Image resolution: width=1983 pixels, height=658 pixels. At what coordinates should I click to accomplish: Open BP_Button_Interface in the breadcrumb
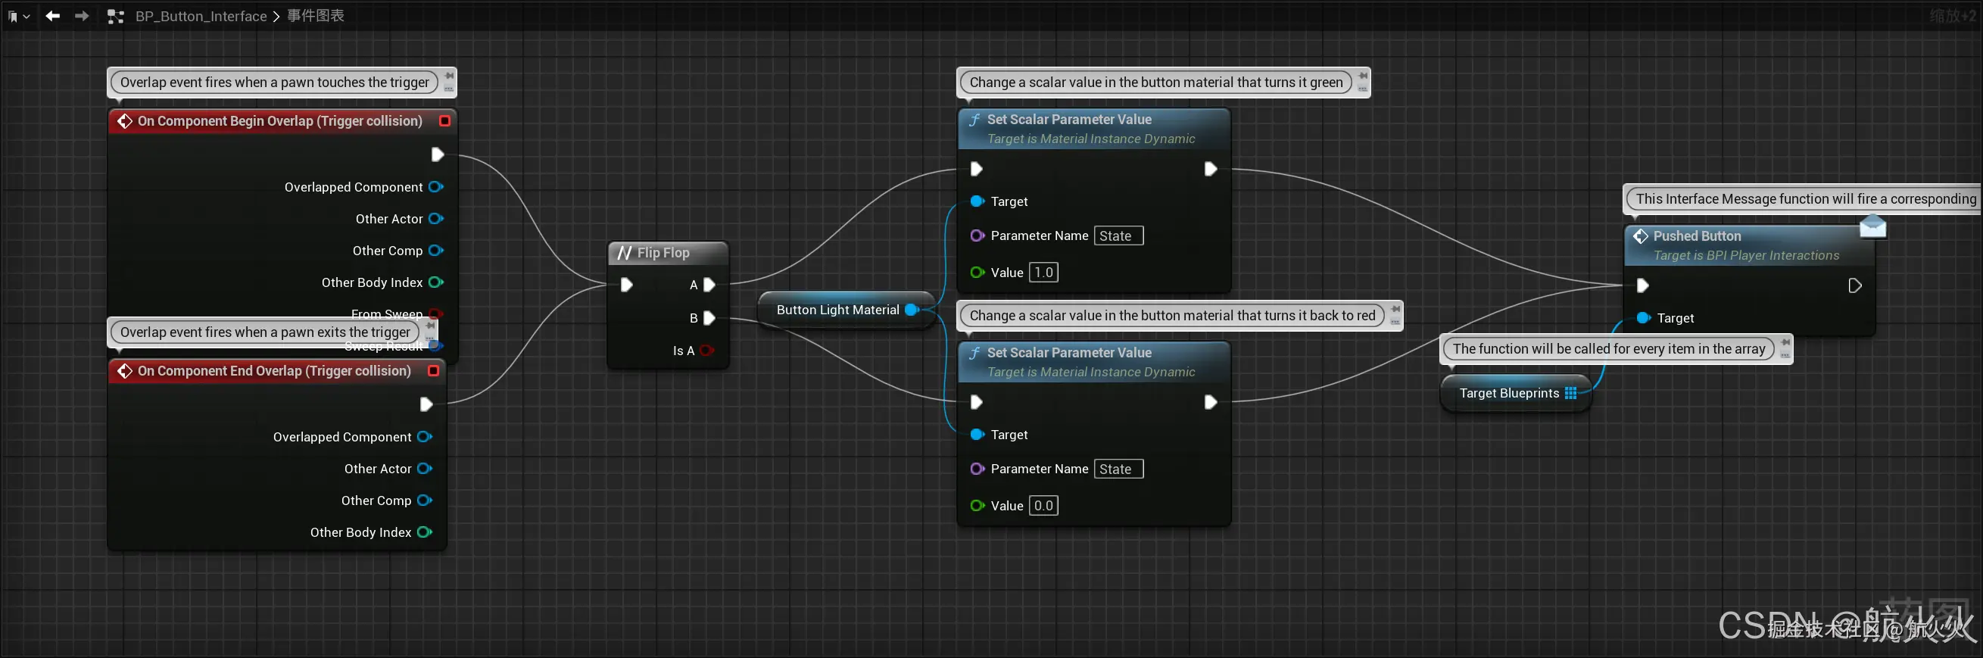[x=201, y=16]
